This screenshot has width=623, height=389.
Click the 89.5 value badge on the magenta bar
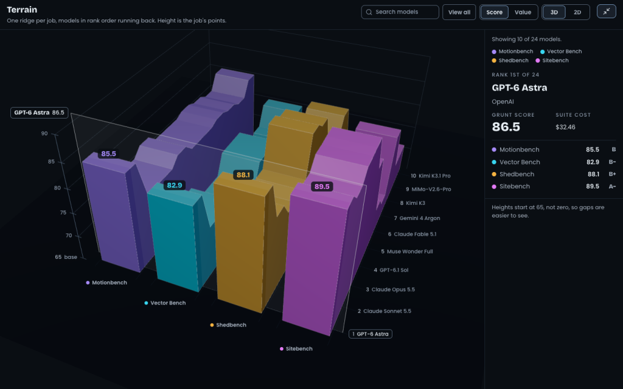(x=322, y=187)
